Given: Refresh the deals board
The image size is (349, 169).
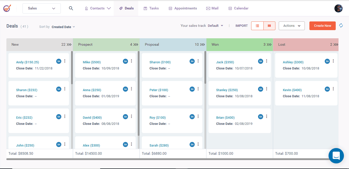Looking at the screenshot, I should pyautogui.click(x=341, y=26).
